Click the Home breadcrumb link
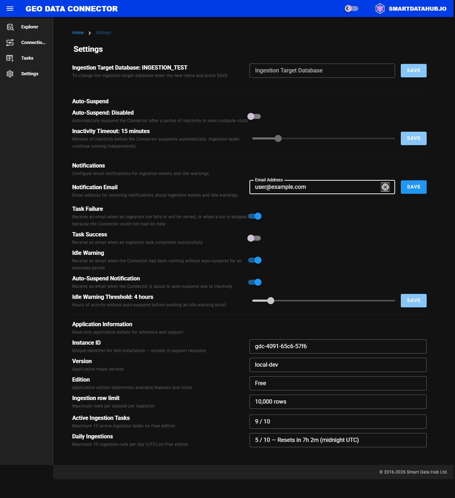 point(78,33)
